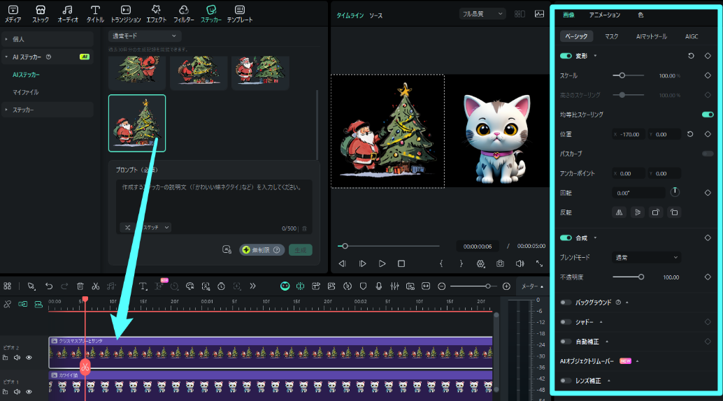Screen dimensions: 723x401
Task: Click the flip horizontal icon under 反転
Action: 619,212
